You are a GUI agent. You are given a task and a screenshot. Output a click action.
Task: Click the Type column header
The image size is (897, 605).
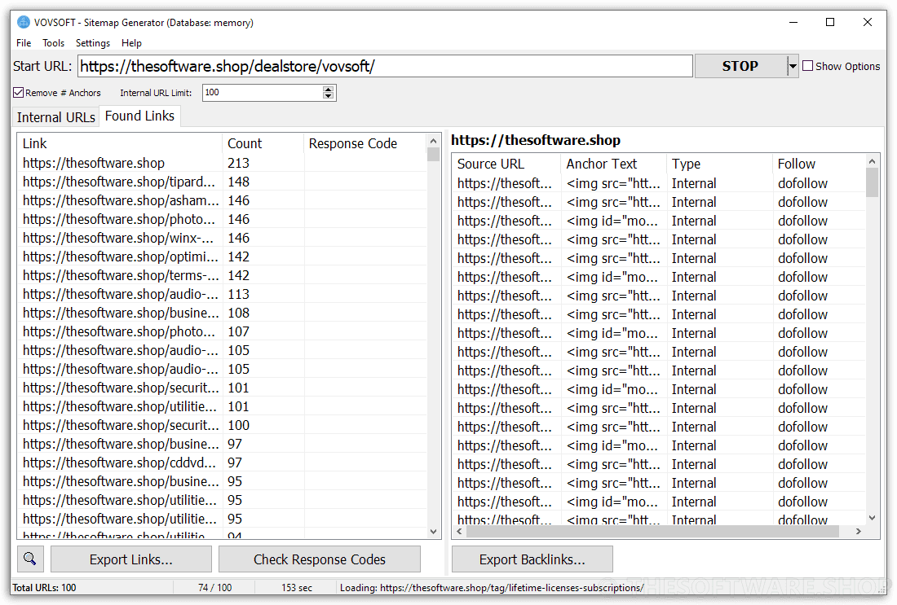pyautogui.click(x=719, y=164)
